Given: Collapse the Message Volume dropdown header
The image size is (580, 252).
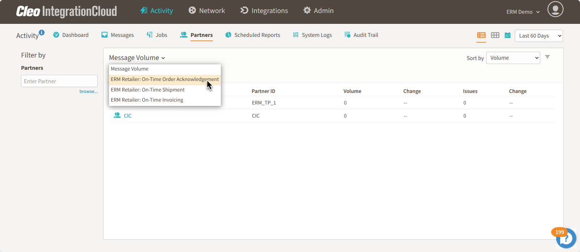Looking at the screenshot, I should 137,58.
